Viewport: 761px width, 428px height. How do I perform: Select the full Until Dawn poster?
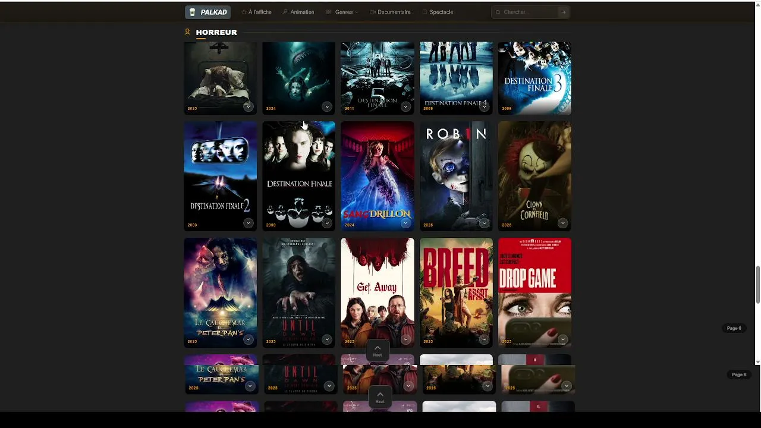tap(299, 292)
